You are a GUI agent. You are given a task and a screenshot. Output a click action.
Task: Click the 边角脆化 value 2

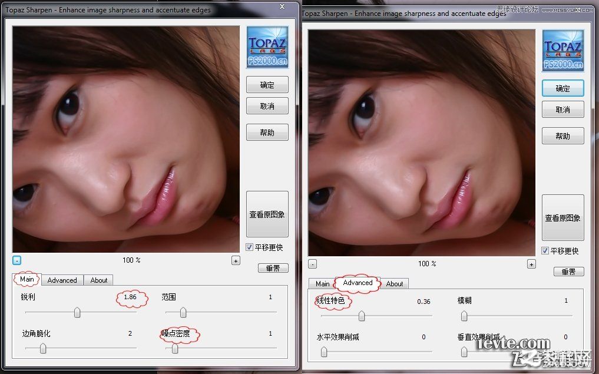(130, 333)
